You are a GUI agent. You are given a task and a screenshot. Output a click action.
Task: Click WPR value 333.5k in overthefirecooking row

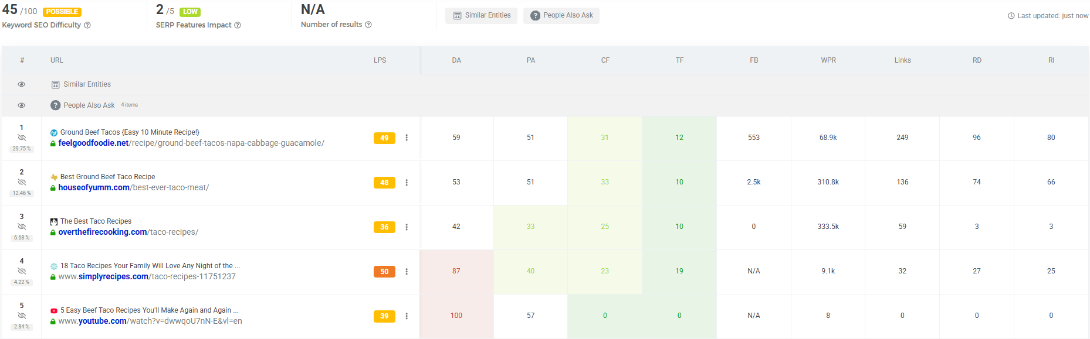828,227
